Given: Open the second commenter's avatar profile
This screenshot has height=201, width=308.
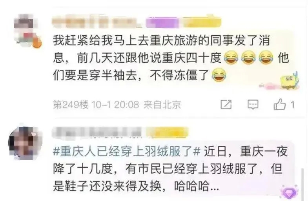Looking at the screenshot, I should [26, 143].
